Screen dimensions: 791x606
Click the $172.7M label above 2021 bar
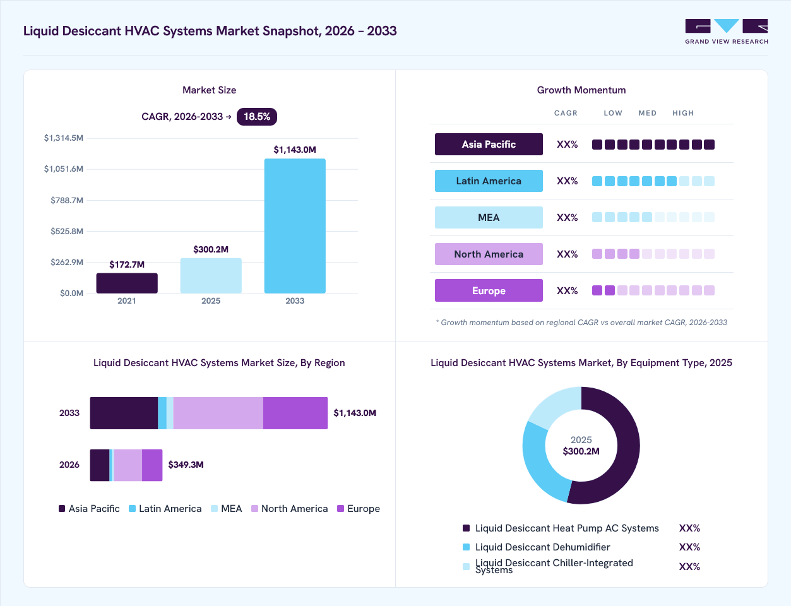tap(127, 264)
